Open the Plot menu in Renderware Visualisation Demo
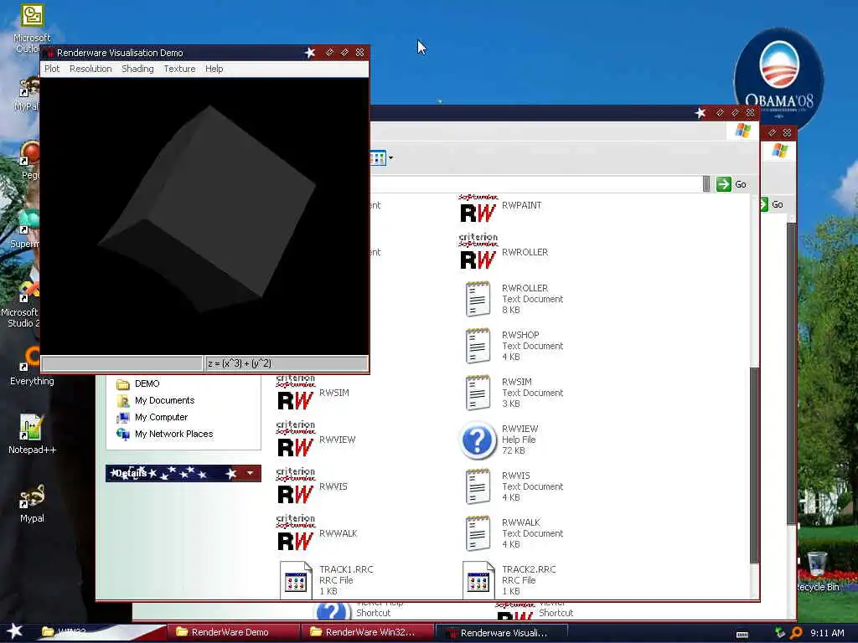 52,69
